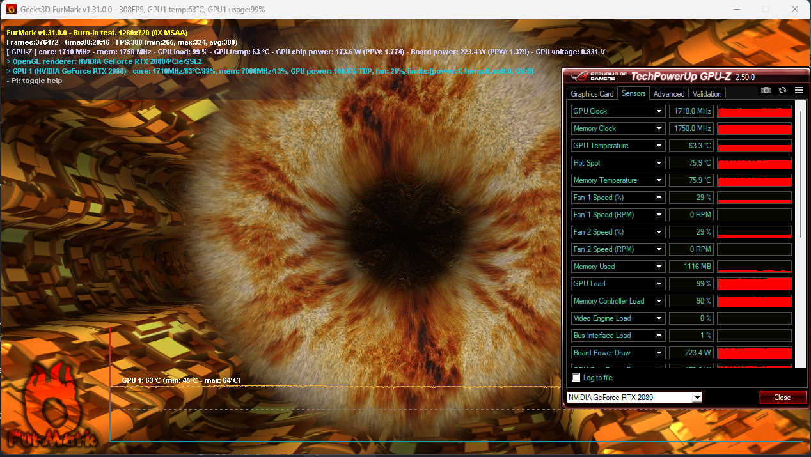
Task: Click the FurMark flame logo
Action: (x=52, y=406)
